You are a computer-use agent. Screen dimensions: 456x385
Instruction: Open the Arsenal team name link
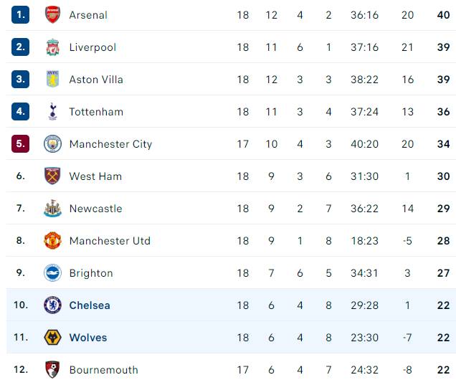(88, 15)
